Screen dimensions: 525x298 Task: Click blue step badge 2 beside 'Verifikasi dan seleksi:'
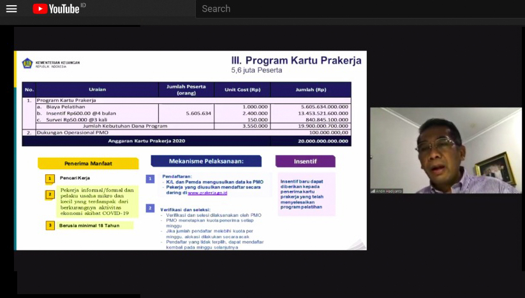coord(150,208)
